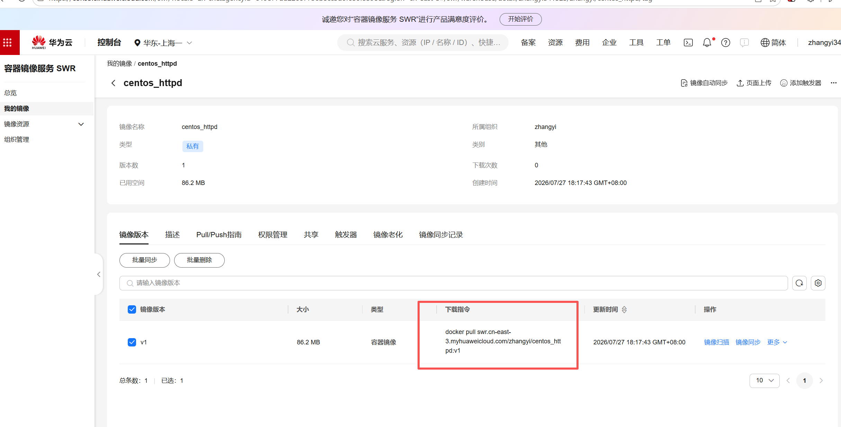Change the page size dropdown showing 10
This screenshot has width=841, height=427.
764,381
